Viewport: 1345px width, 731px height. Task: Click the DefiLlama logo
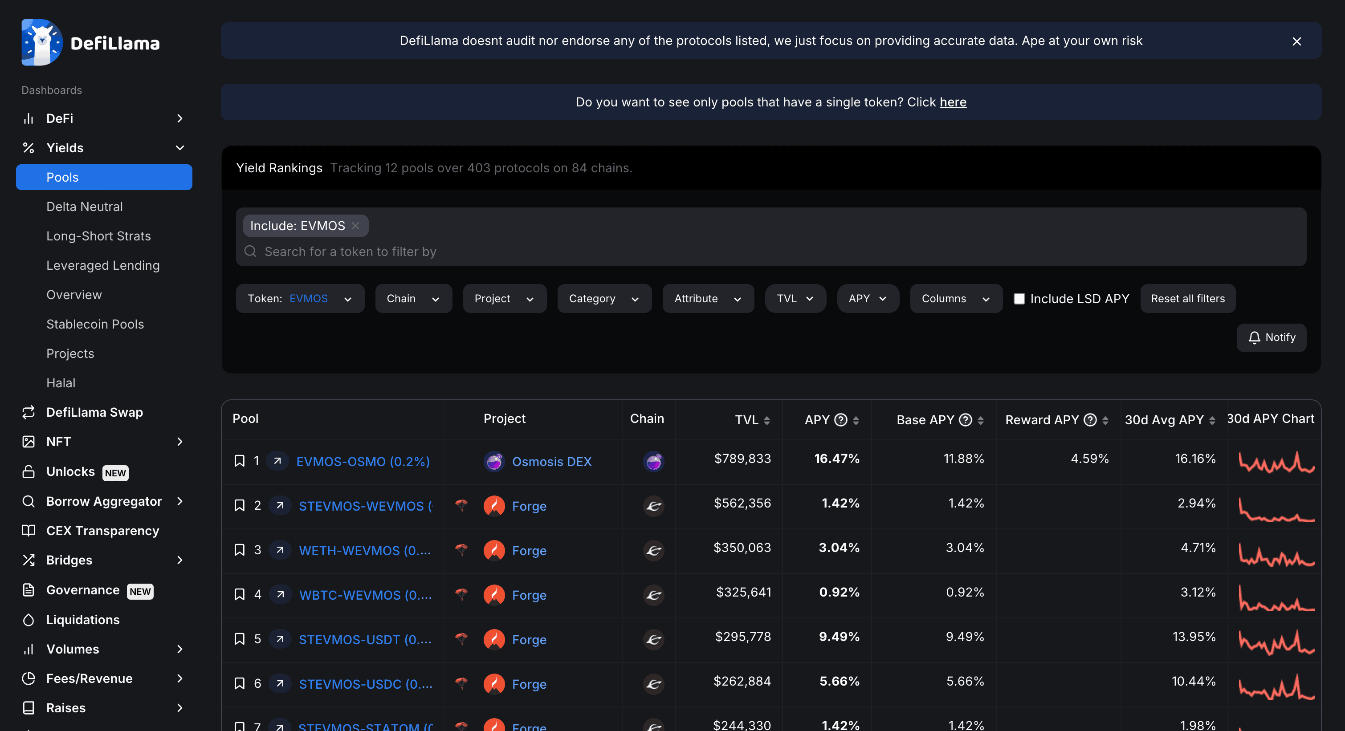point(90,42)
